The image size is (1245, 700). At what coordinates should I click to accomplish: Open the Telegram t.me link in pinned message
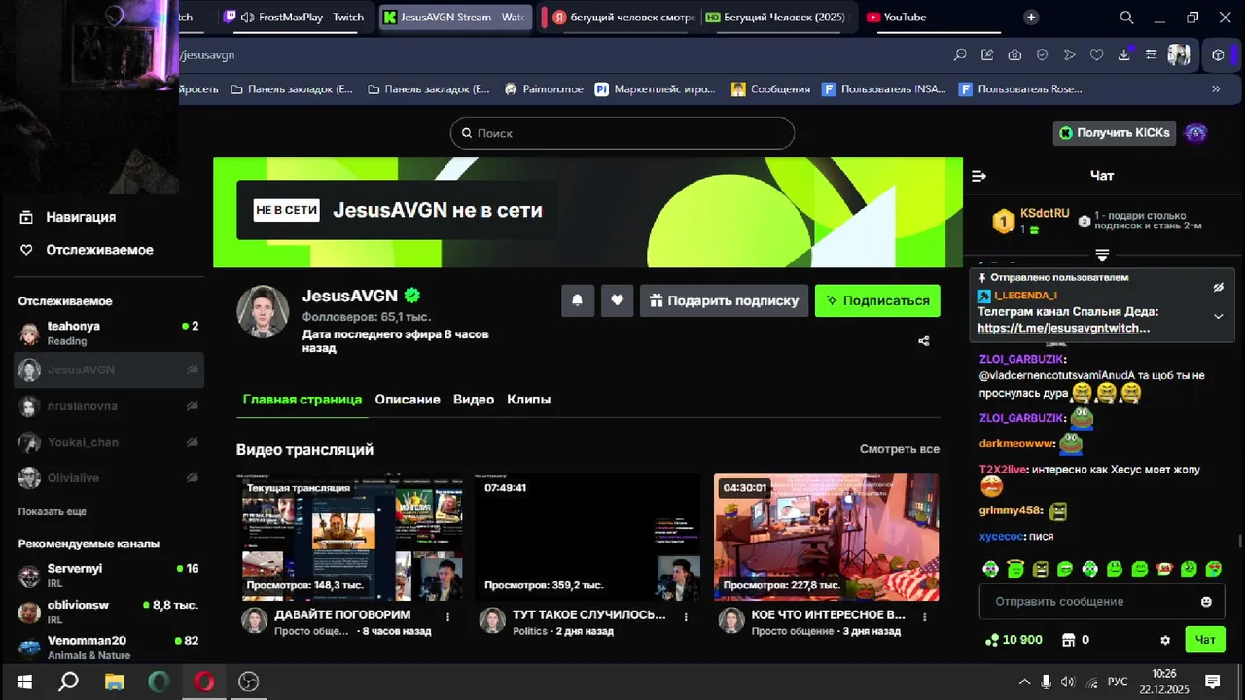[1064, 329]
